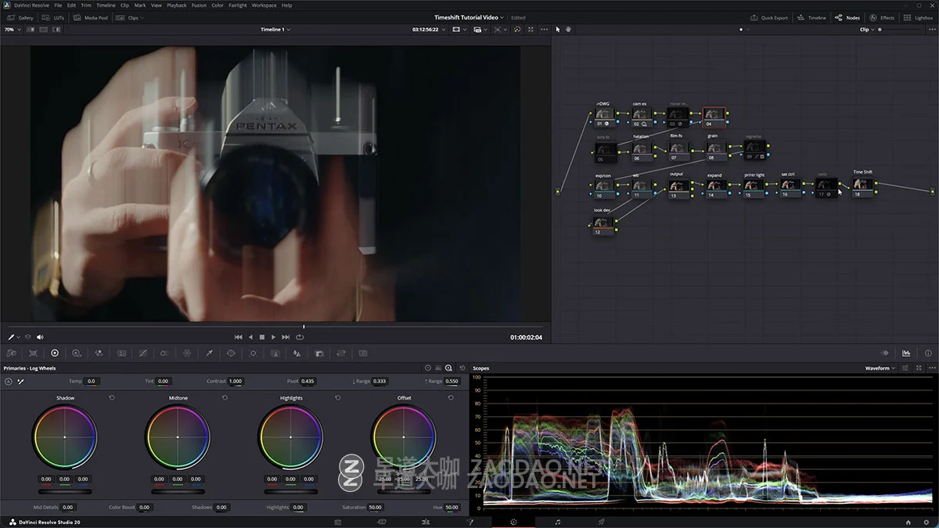Image resolution: width=939 pixels, height=528 pixels.
Task: Open the RGB Mixer palette
Action: click(99, 353)
